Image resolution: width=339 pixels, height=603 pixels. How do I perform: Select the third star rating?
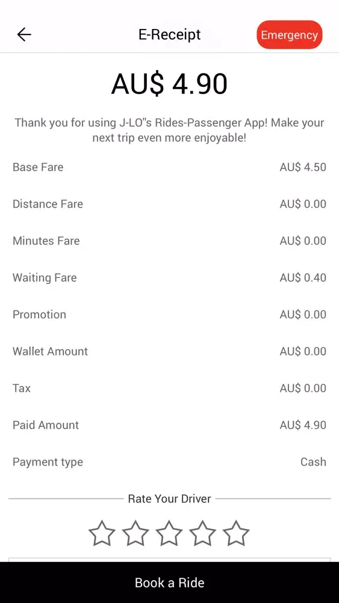point(169,533)
